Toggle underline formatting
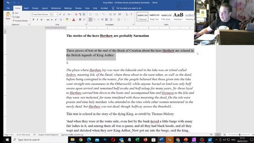The width and height of the screenshot is (254, 143). pos(41,19)
